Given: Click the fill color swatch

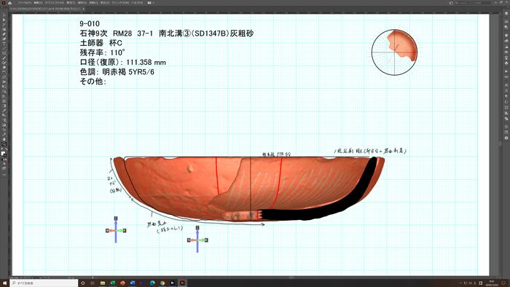Looking at the screenshot, I should coord(4,154).
